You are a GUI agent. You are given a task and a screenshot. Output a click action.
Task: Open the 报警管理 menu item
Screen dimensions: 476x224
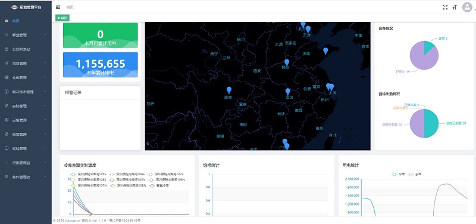tap(26, 134)
